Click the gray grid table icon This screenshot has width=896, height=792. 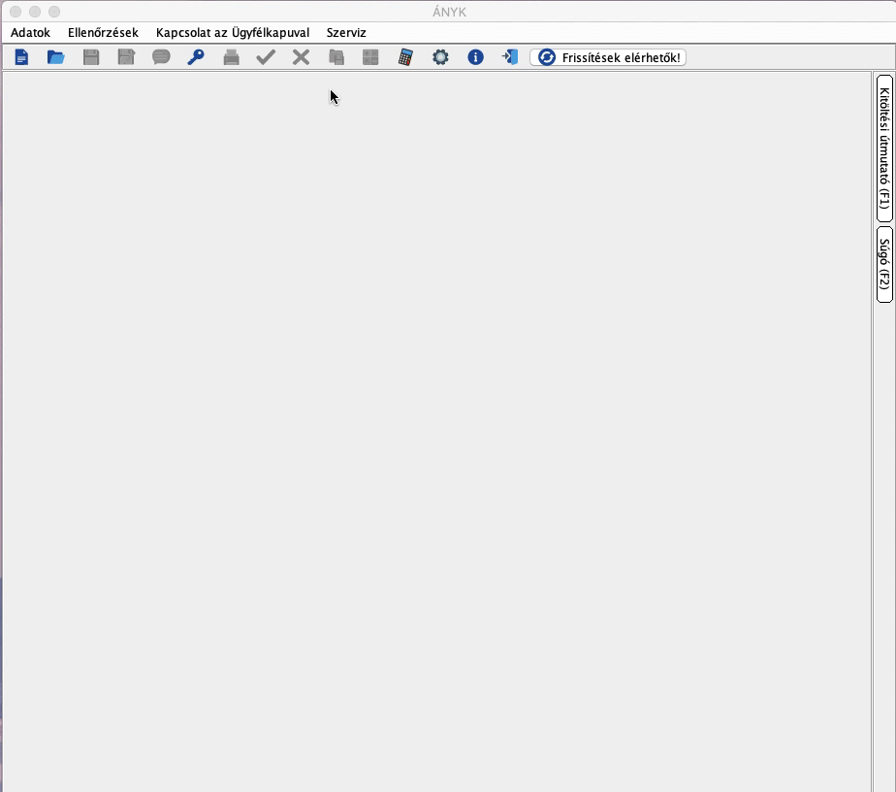[370, 57]
